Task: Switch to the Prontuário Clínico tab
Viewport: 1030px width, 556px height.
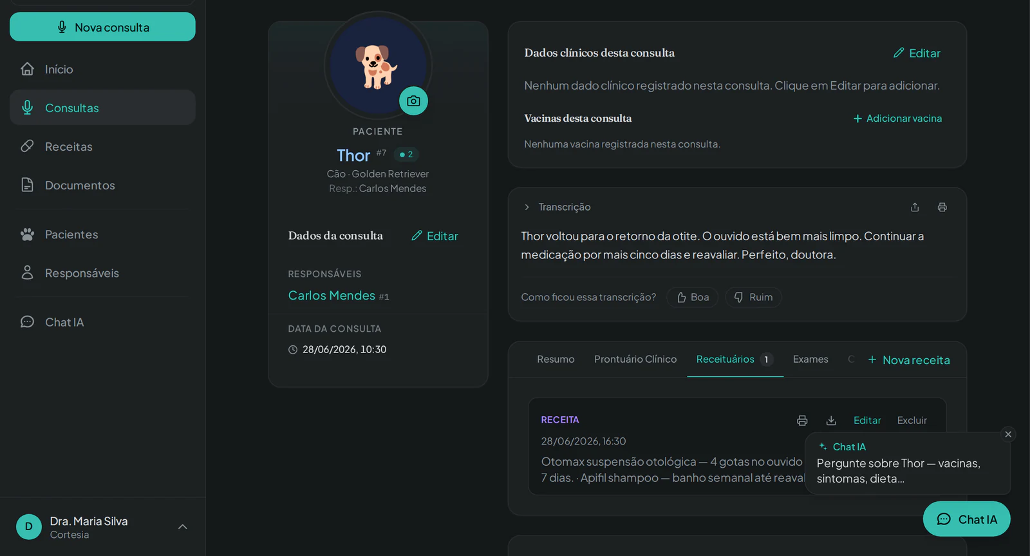Action: pos(635,359)
